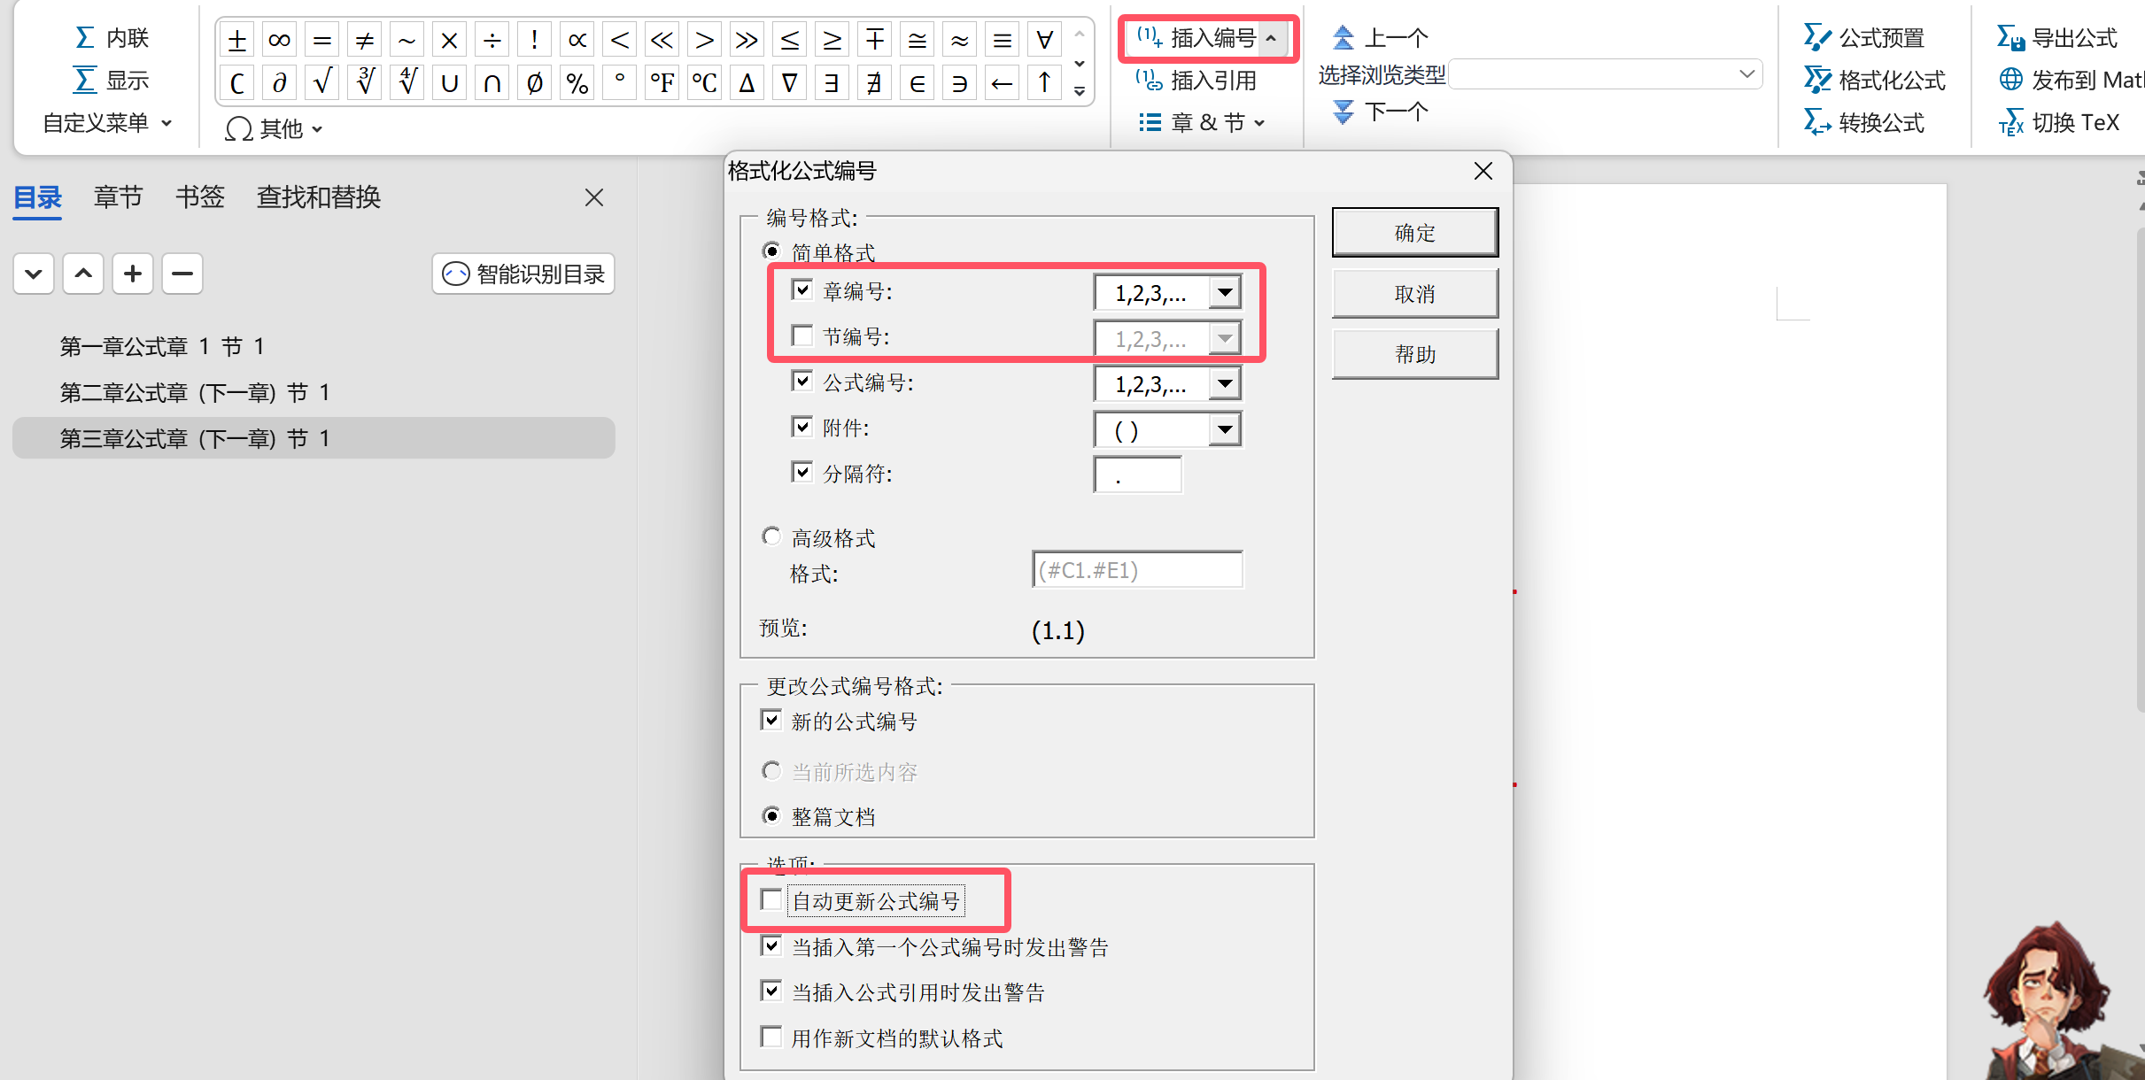Expand the 选择浏览类型 combo box

pos(1746,74)
